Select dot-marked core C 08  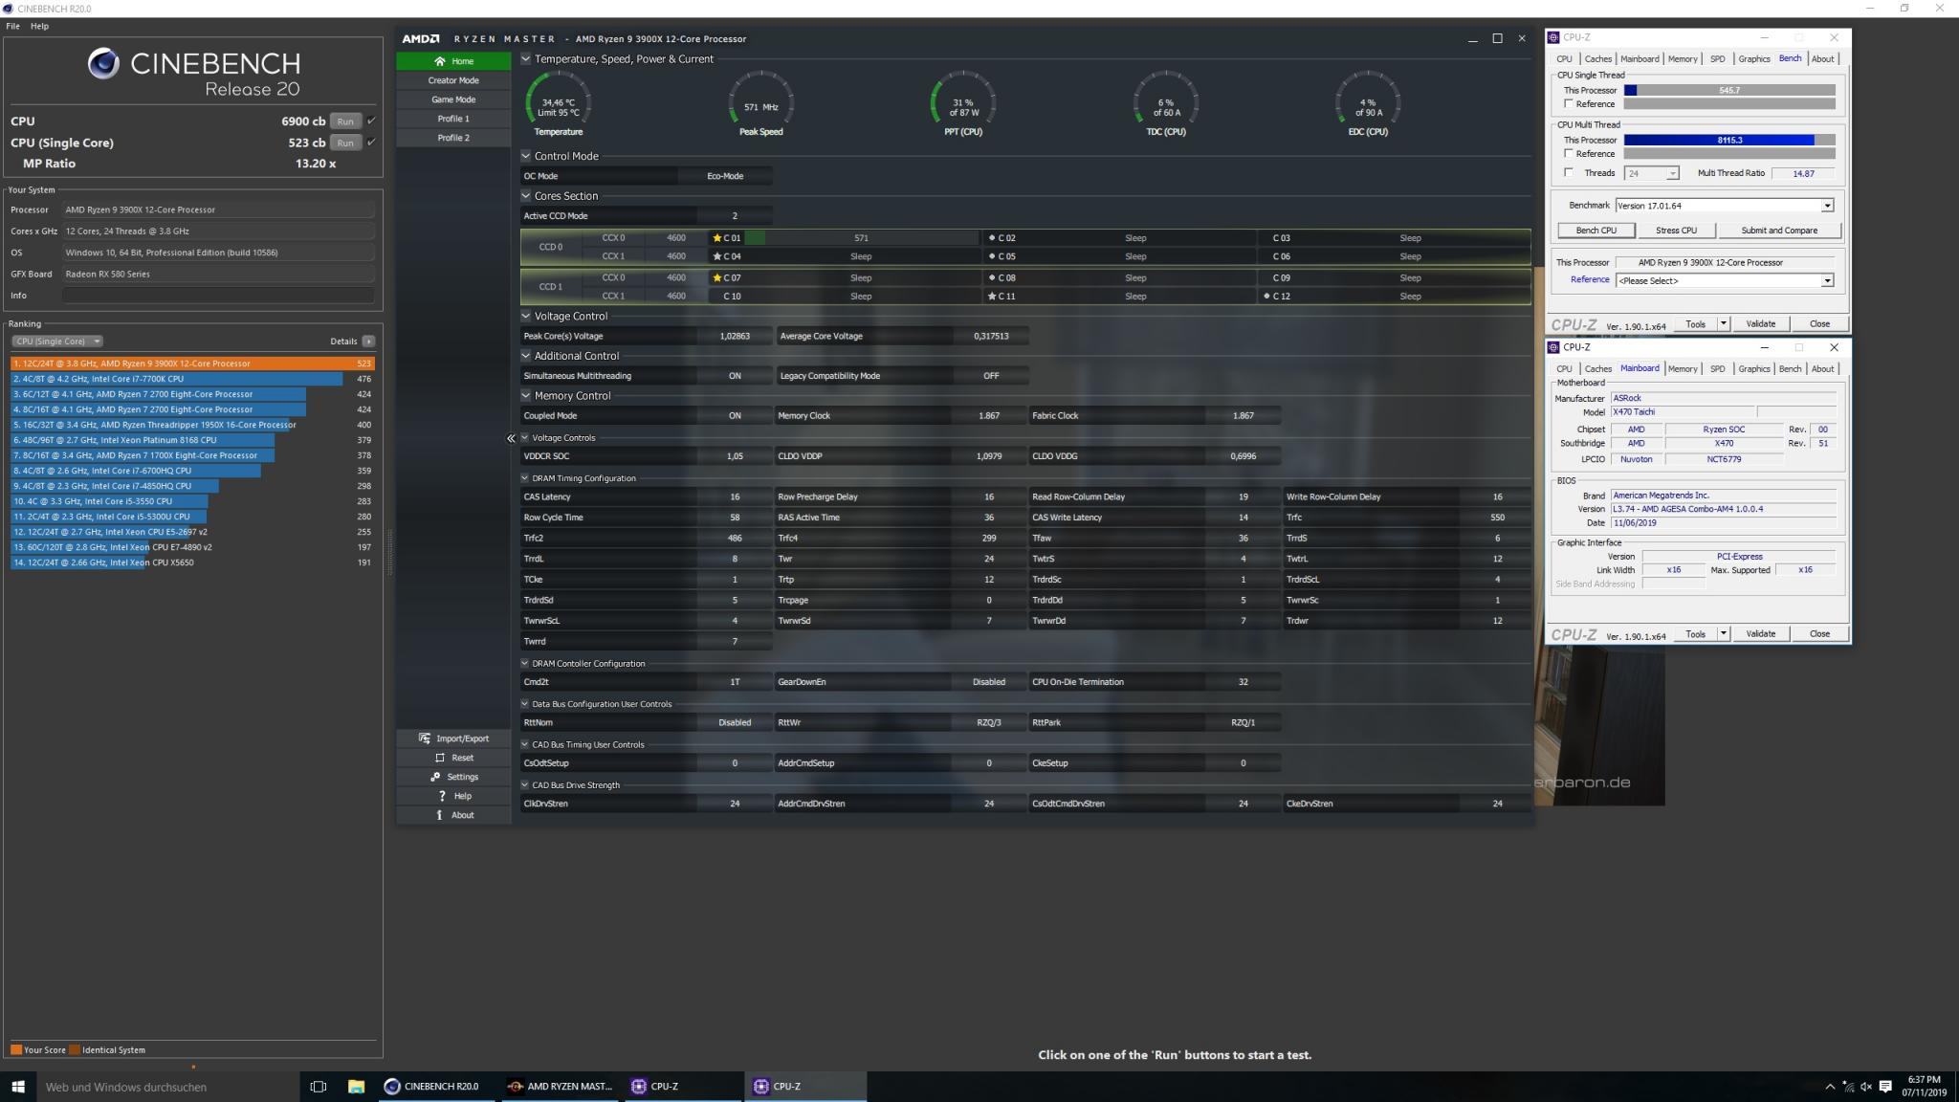pyautogui.click(x=1002, y=278)
